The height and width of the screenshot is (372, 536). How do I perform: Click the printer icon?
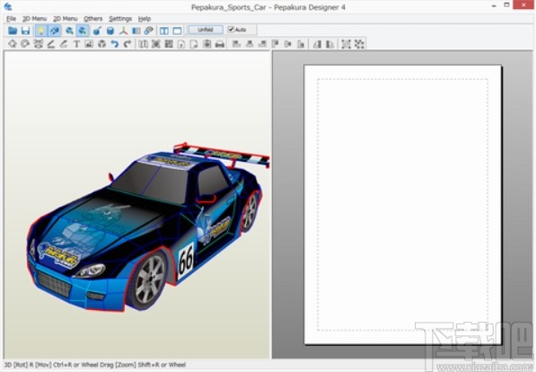tap(220, 44)
